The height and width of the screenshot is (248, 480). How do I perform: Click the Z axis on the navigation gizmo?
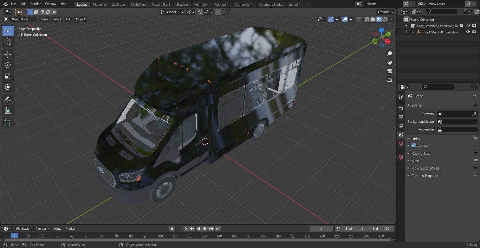point(381,30)
